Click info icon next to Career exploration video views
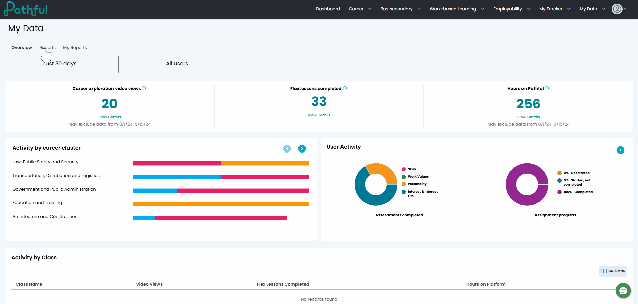 [144, 88]
